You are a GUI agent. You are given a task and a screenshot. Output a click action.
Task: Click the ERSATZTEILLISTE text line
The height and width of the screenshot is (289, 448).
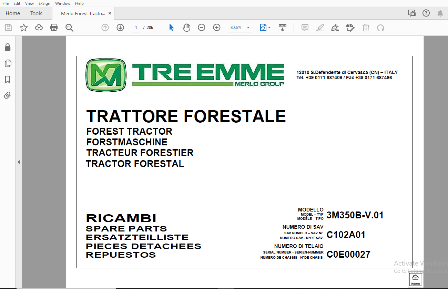[x=137, y=237]
